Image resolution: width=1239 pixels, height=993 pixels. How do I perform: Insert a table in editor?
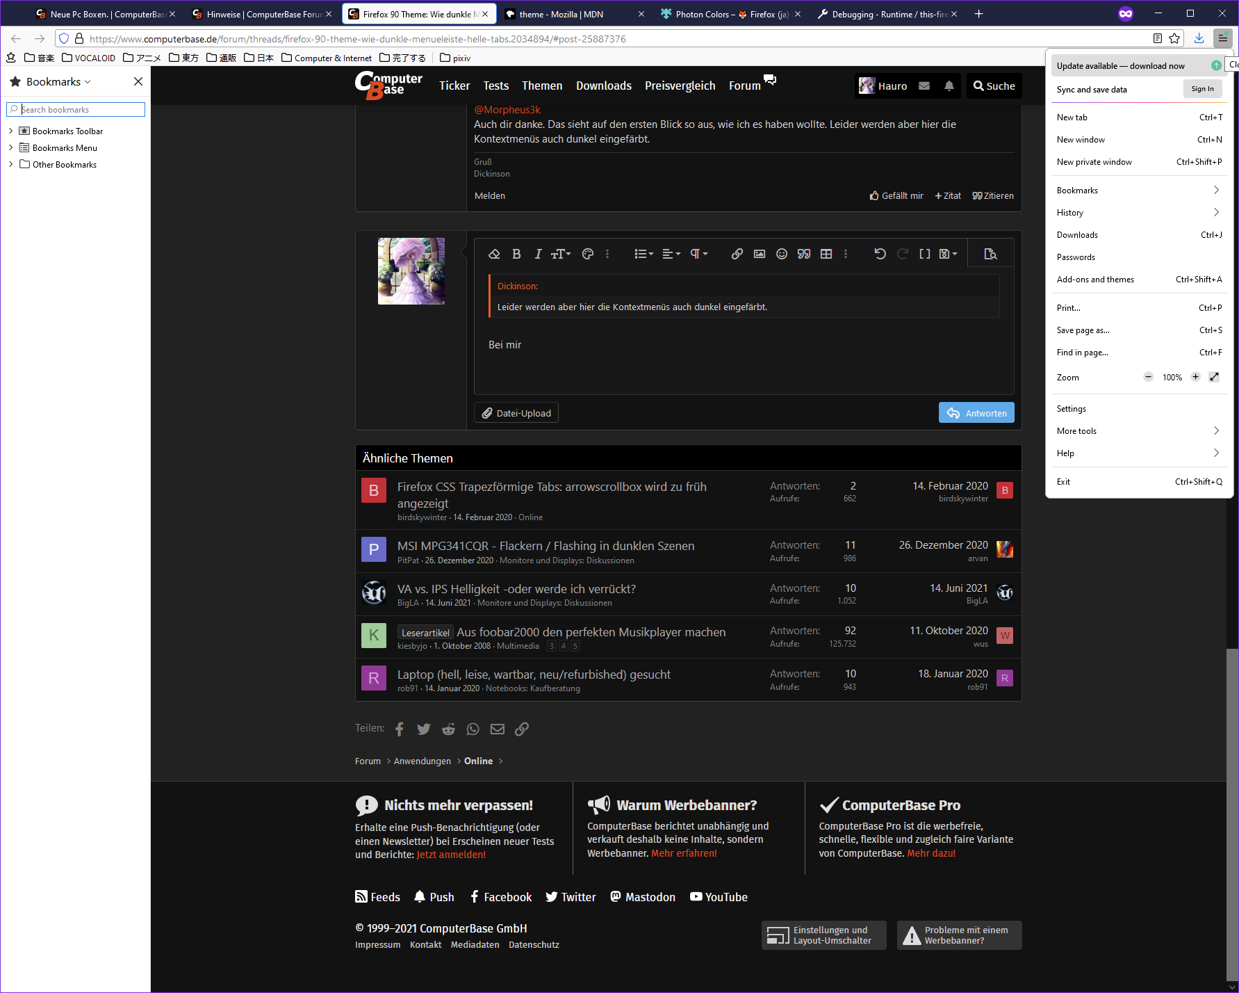826,254
